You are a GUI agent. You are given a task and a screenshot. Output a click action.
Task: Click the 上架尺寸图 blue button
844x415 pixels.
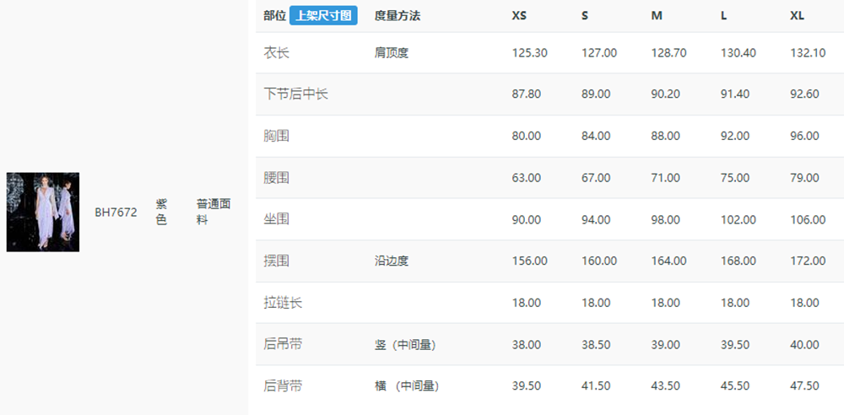323,16
